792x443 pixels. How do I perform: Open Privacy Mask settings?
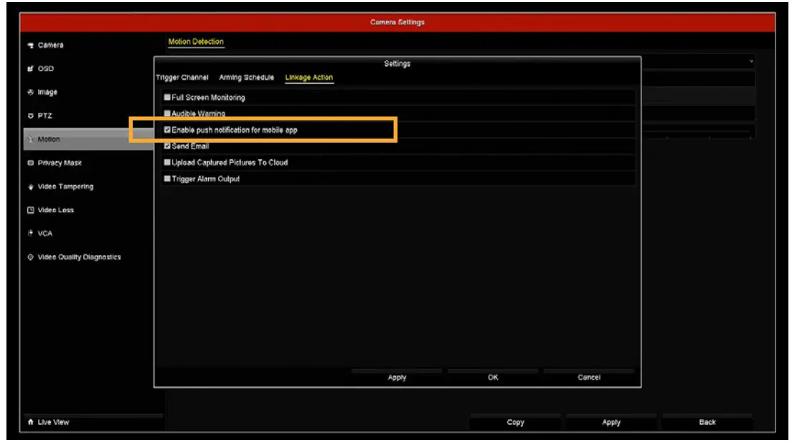coord(60,163)
